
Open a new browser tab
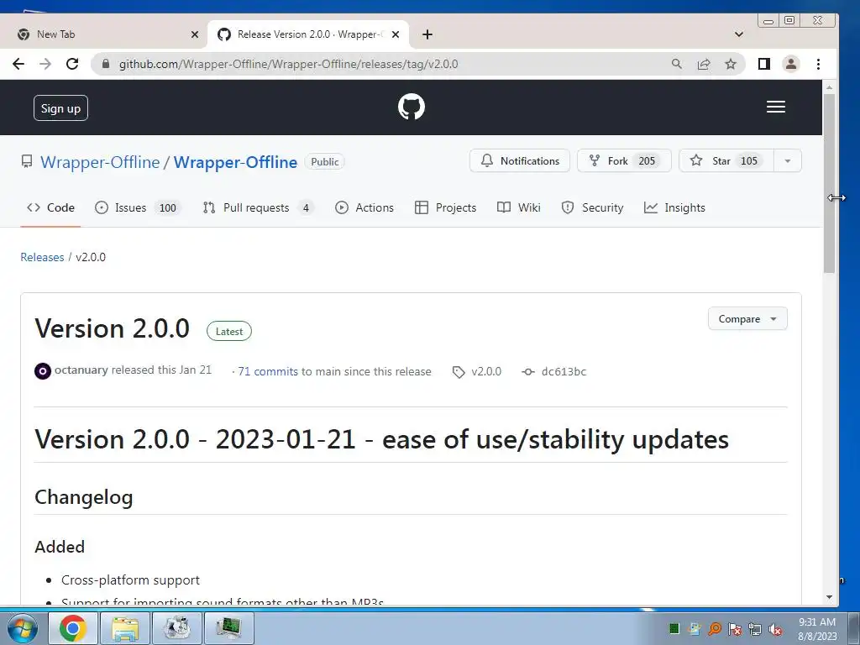(427, 34)
